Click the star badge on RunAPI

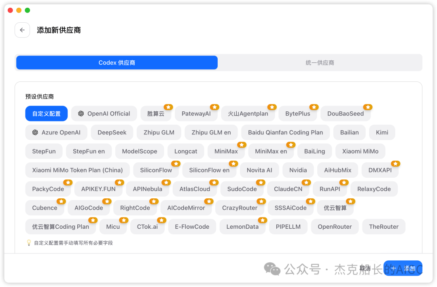tap(344, 183)
